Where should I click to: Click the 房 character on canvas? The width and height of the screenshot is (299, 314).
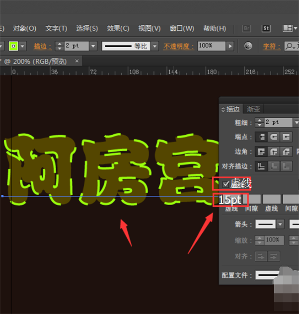tap(115, 169)
